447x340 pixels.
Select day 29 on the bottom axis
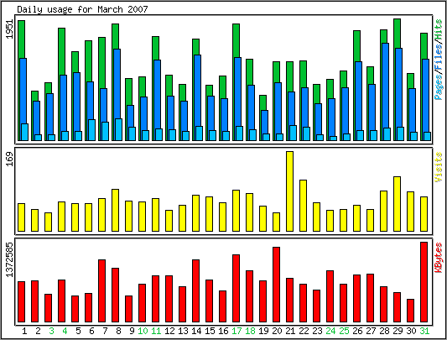pos(398,331)
